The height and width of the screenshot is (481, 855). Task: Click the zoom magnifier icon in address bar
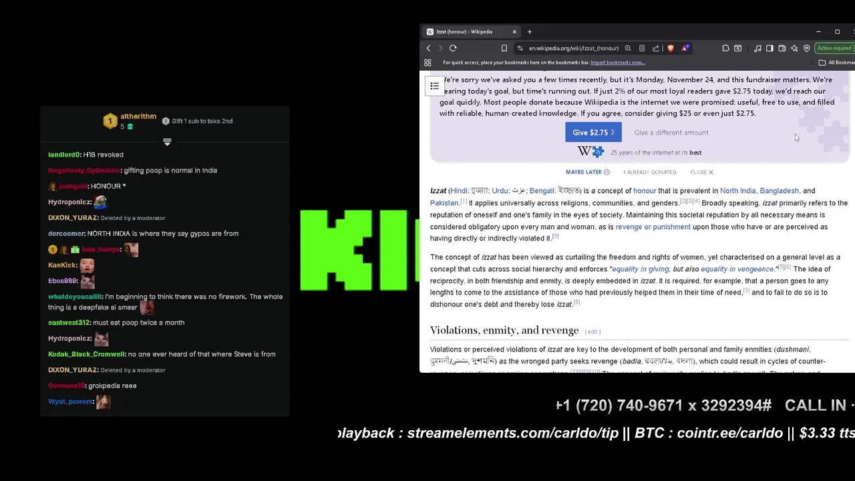(x=628, y=48)
